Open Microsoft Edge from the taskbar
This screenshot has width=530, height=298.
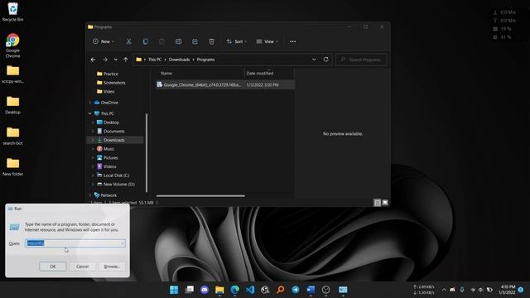(235, 290)
